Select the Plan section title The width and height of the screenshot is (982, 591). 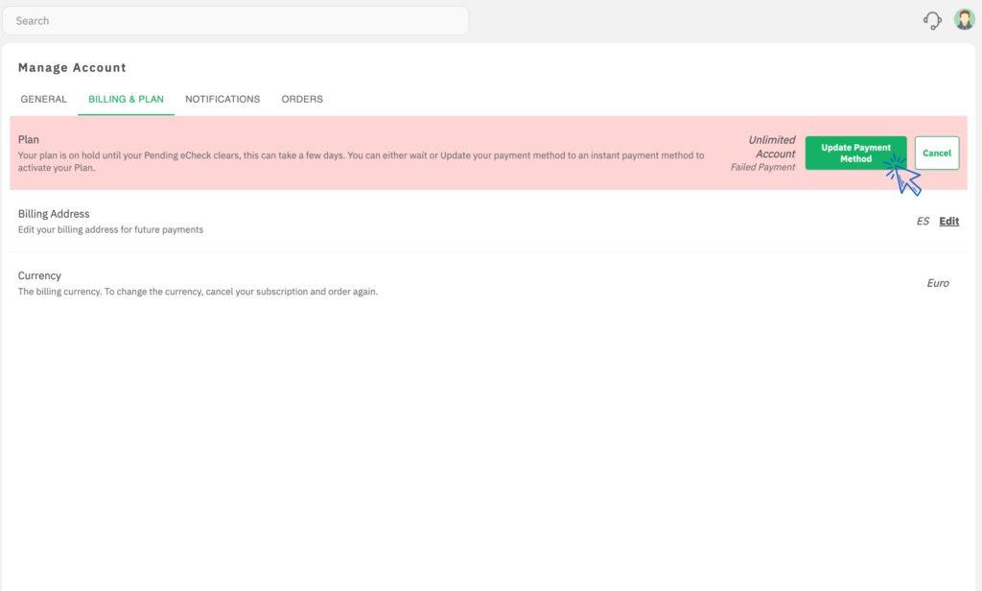pyautogui.click(x=29, y=139)
